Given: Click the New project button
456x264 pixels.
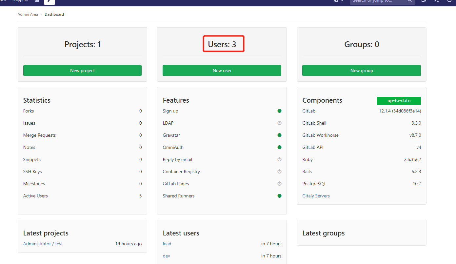Looking at the screenshot, I should tap(82, 71).
